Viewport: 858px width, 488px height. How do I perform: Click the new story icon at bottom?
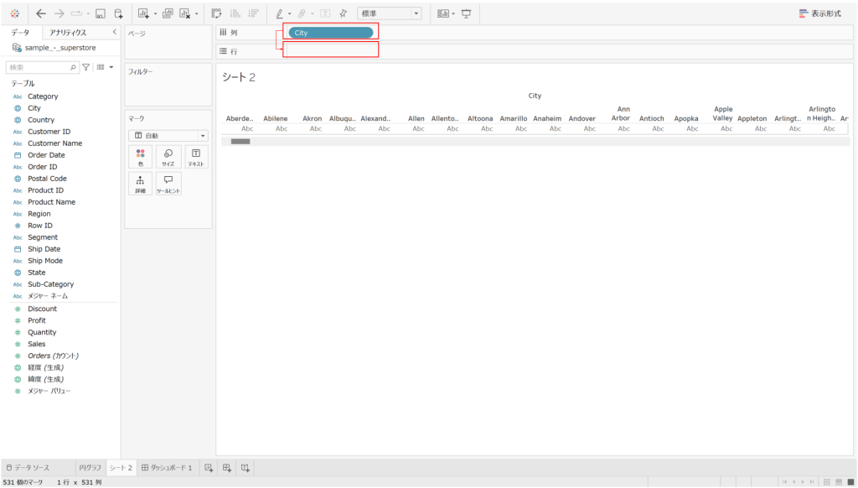[246, 467]
